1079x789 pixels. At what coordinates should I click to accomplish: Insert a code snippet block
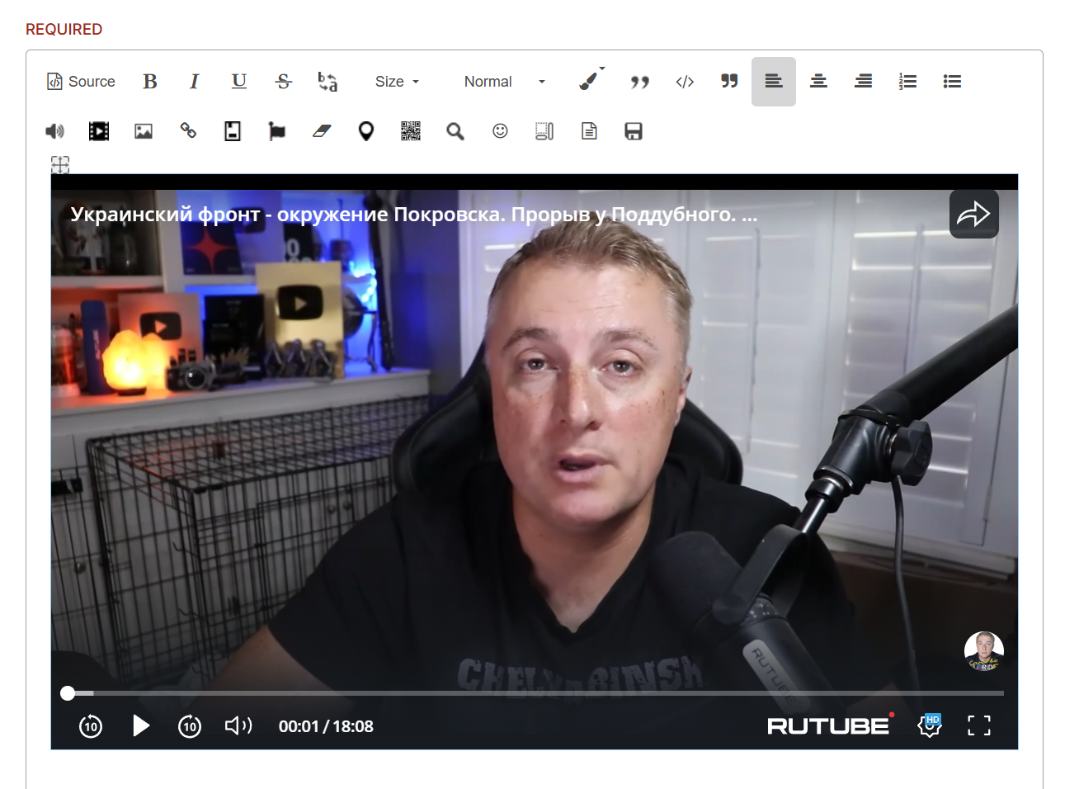(x=685, y=82)
